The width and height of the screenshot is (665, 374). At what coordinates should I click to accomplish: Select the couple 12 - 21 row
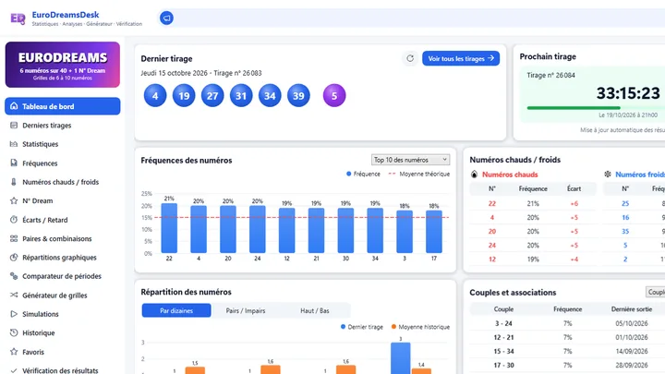[x=567, y=337]
